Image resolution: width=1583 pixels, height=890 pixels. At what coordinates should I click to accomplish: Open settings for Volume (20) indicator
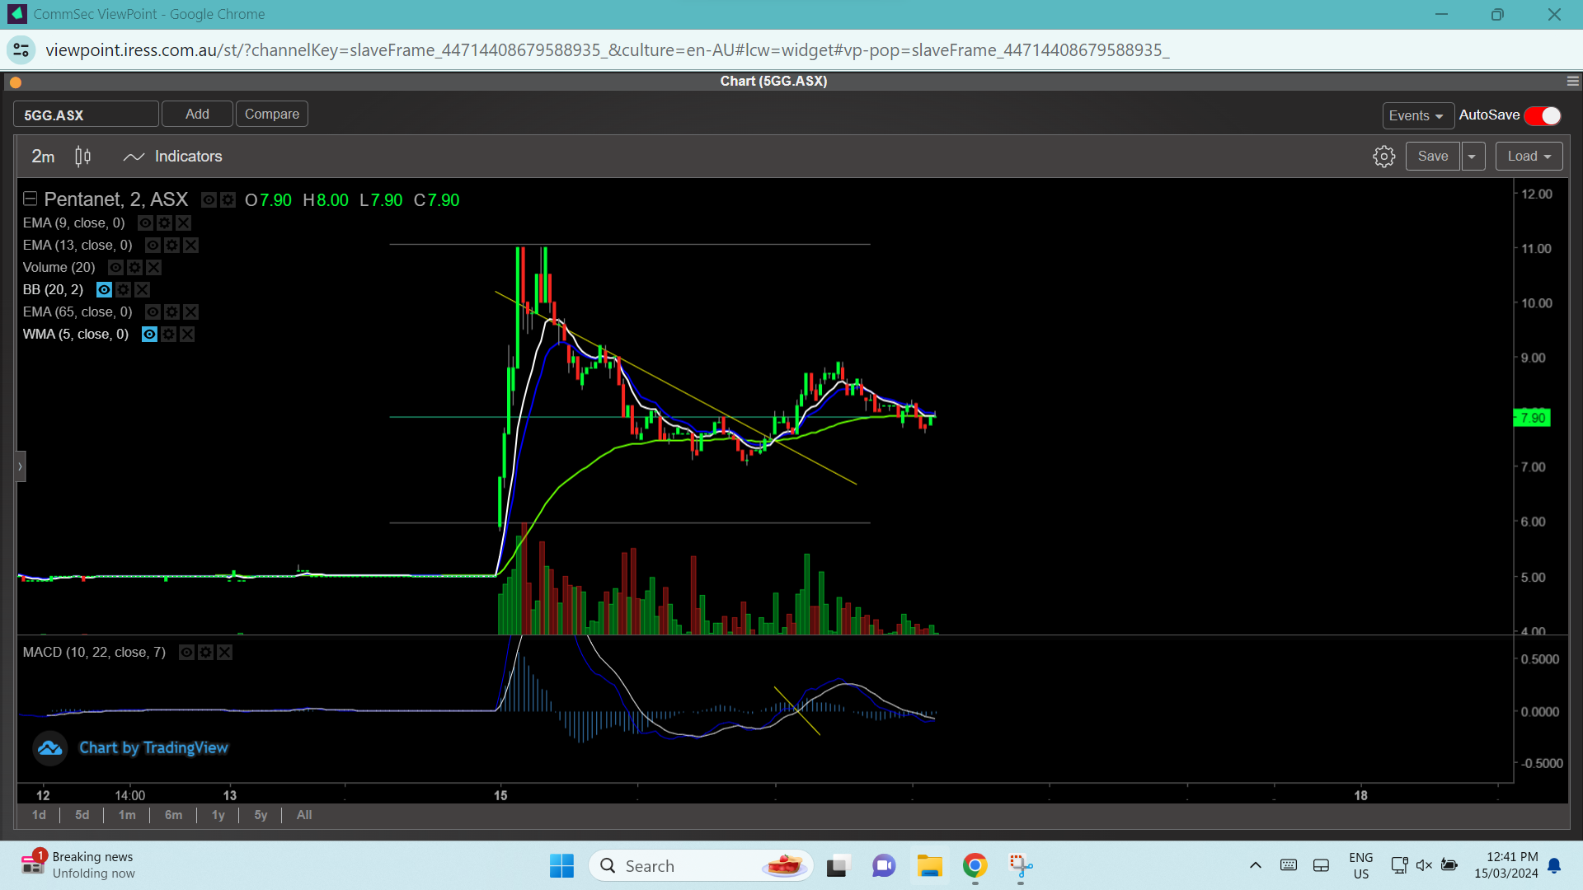pos(135,268)
